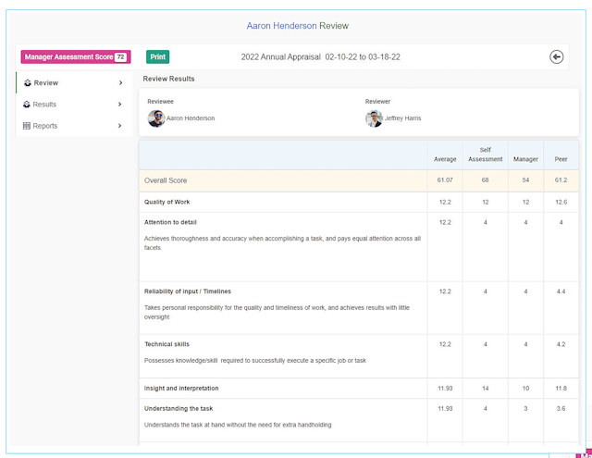Open Aaron Henderson's avatar photo
The width and height of the screenshot is (592, 458).
click(x=156, y=118)
